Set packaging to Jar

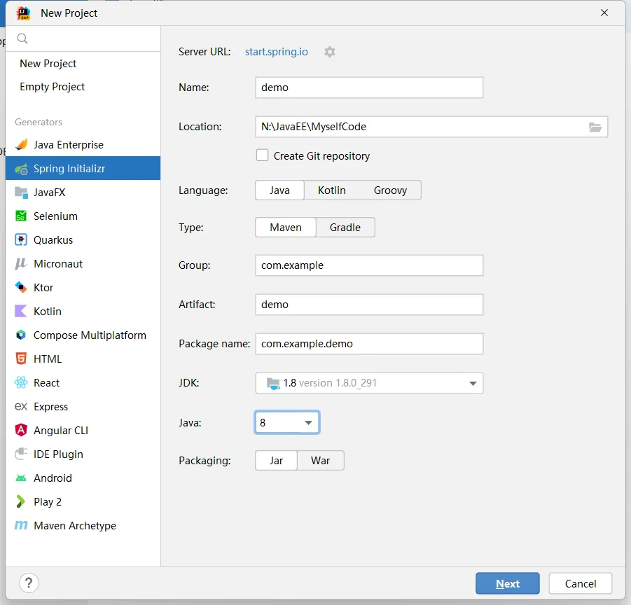click(x=276, y=461)
